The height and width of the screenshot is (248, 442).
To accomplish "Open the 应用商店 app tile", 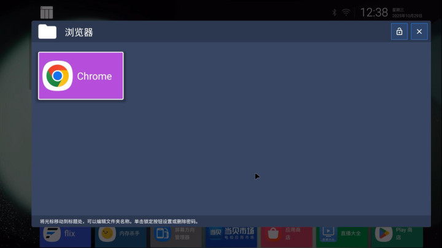I will pos(287,237).
